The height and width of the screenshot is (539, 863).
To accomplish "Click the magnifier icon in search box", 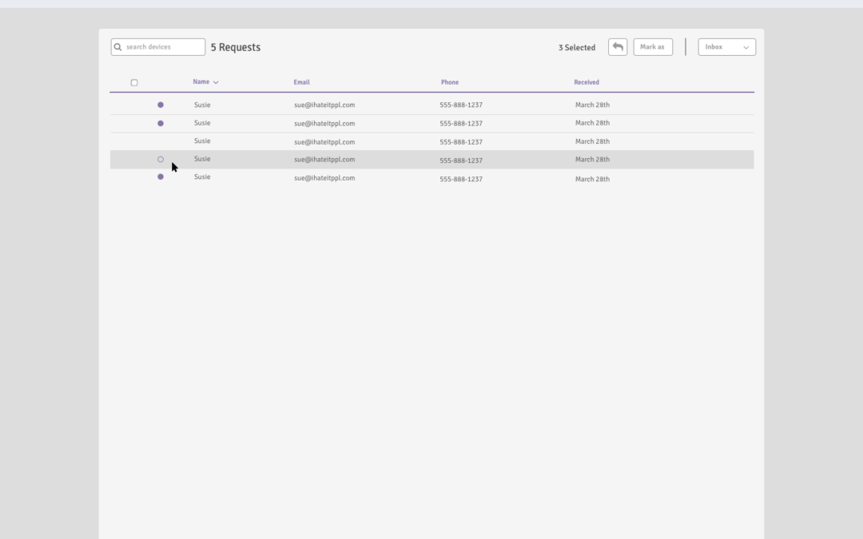I will click(117, 47).
